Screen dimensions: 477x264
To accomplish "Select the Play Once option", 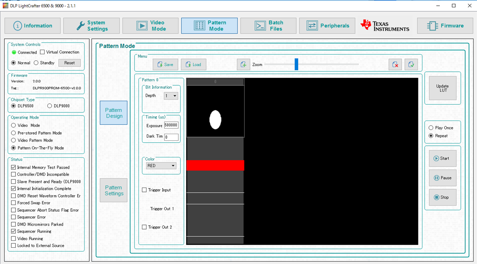I will click(x=431, y=128).
